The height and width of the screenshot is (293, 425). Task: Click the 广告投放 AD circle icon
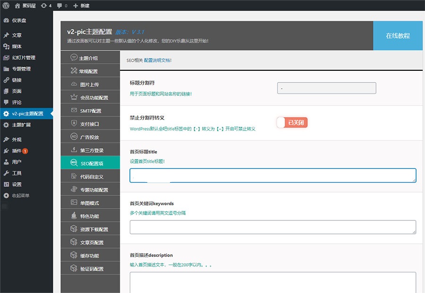click(74, 136)
